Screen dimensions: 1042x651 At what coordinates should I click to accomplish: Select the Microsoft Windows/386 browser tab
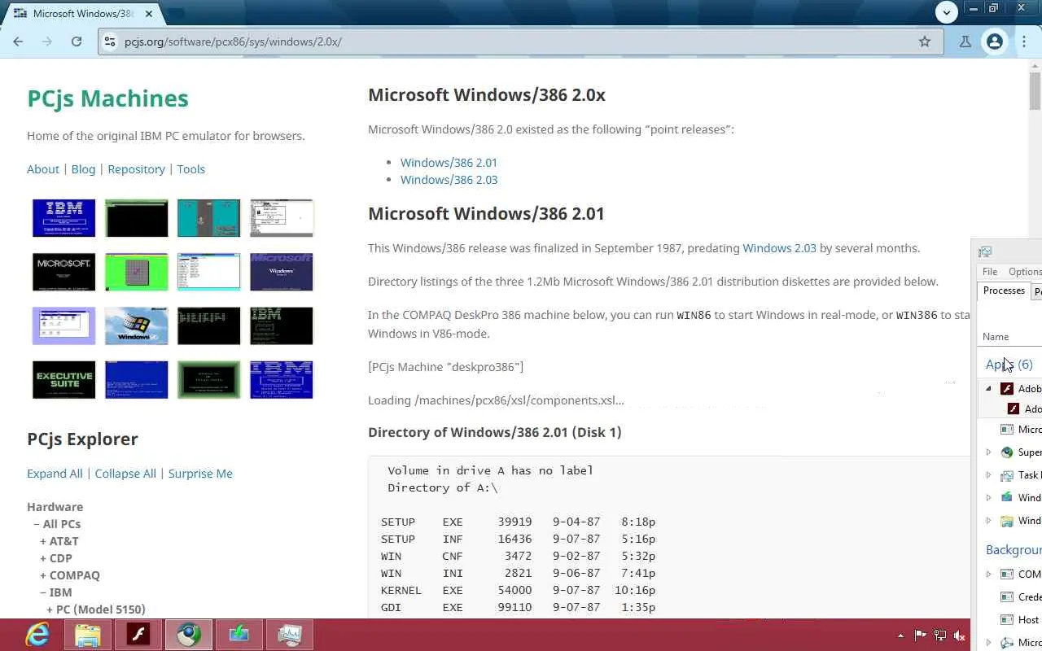pos(81,14)
